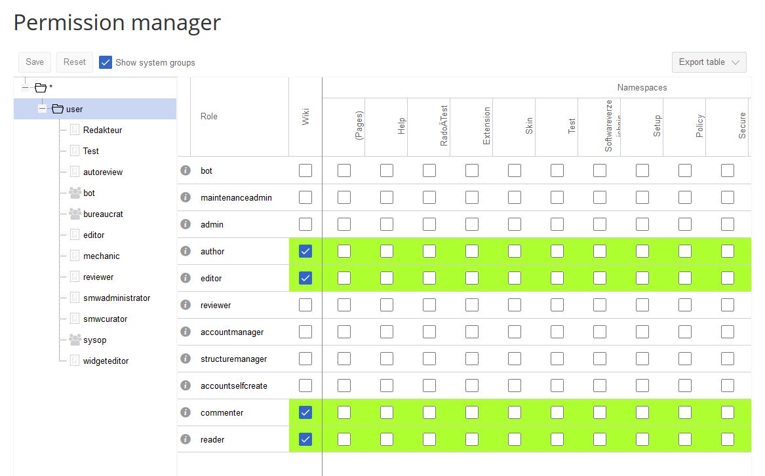Image resolution: width=765 pixels, height=476 pixels.
Task: Click the info icon beside maintenanceadmin role
Action: (186, 197)
